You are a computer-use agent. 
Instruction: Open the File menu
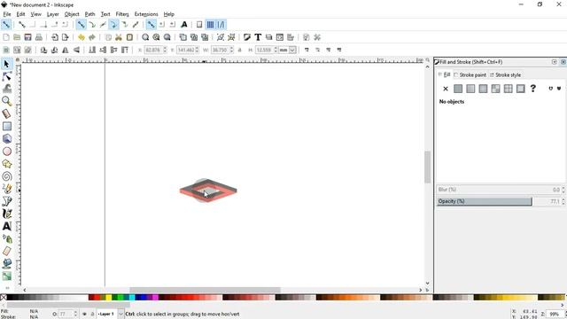point(7,14)
